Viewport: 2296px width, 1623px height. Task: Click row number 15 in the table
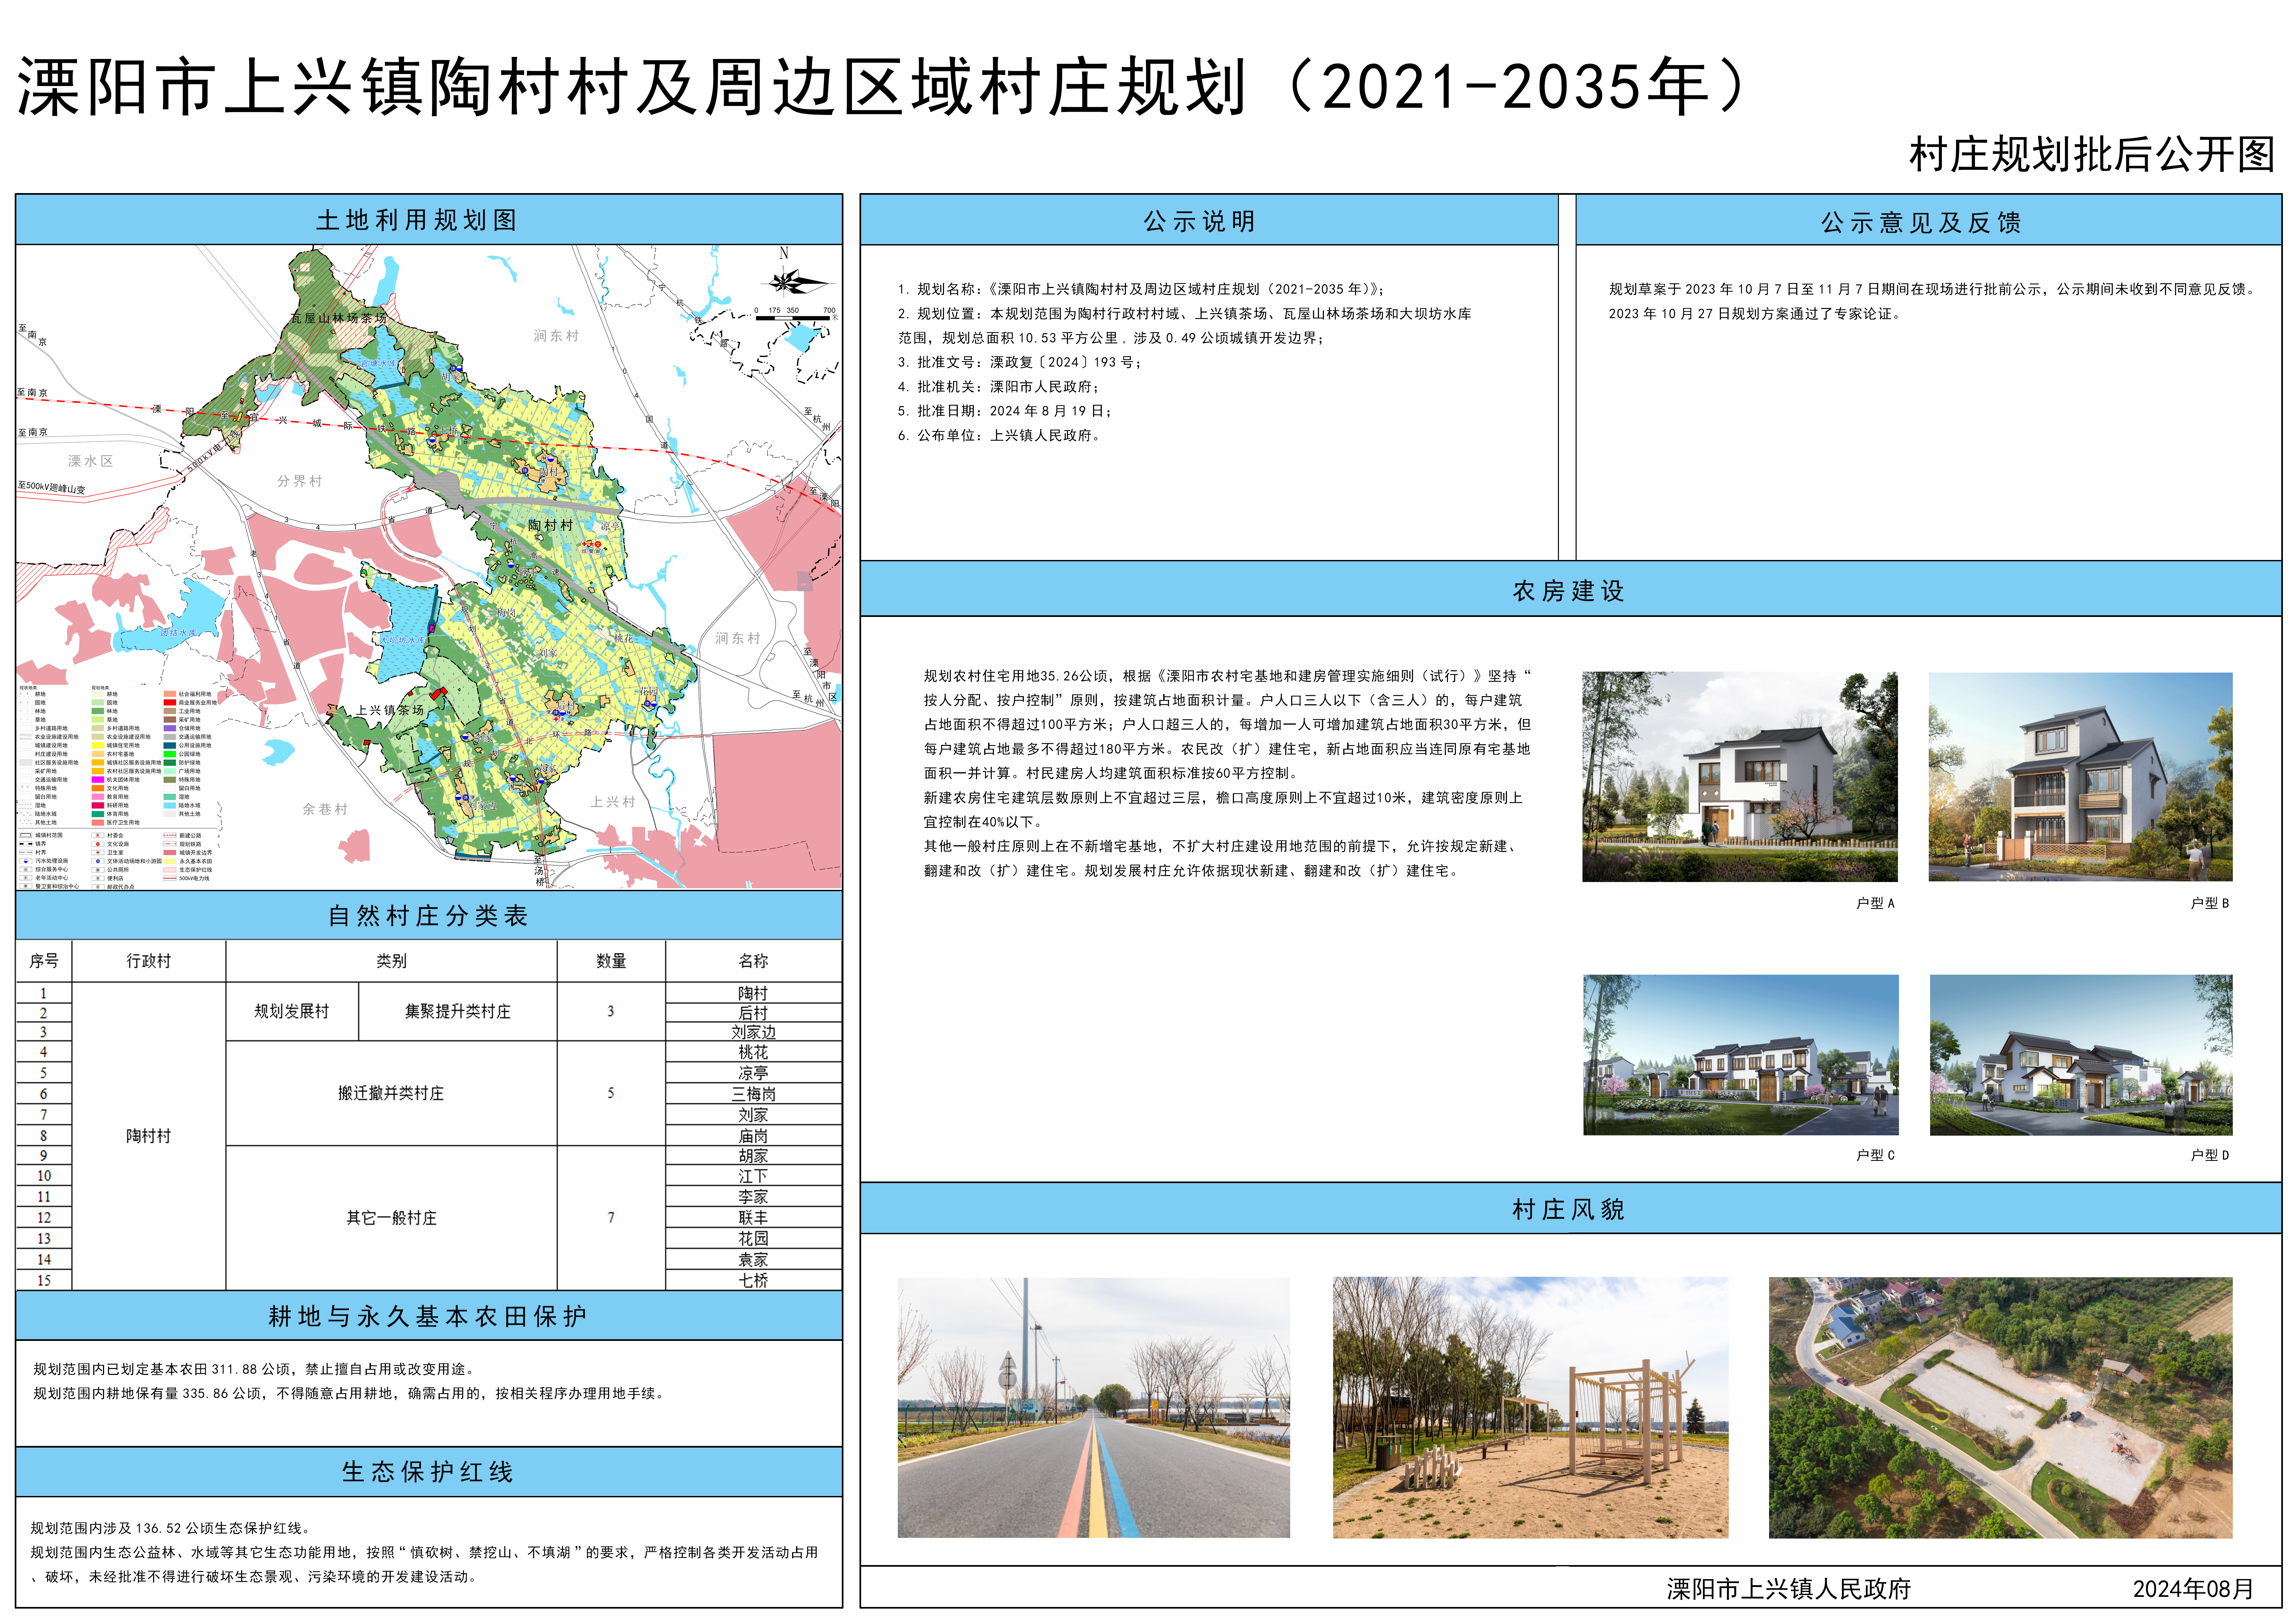point(44,1280)
